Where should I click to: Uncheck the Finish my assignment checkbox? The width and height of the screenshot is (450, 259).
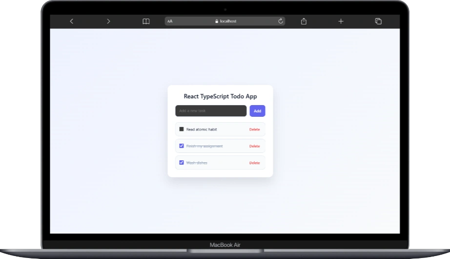pos(182,146)
